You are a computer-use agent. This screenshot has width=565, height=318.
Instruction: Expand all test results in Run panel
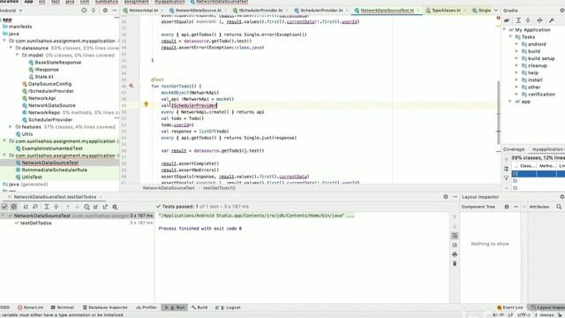point(47,207)
